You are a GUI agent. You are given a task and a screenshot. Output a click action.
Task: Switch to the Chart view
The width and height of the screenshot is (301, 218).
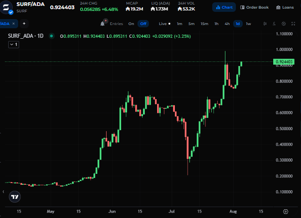click(x=224, y=7)
